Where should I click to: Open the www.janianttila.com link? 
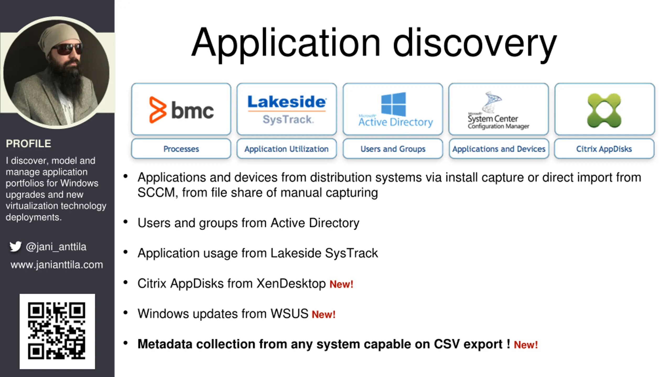click(57, 265)
